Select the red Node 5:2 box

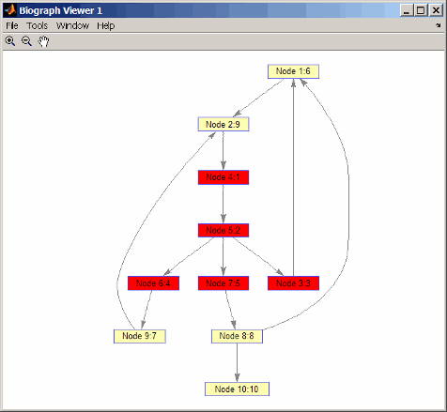[x=223, y=230]
